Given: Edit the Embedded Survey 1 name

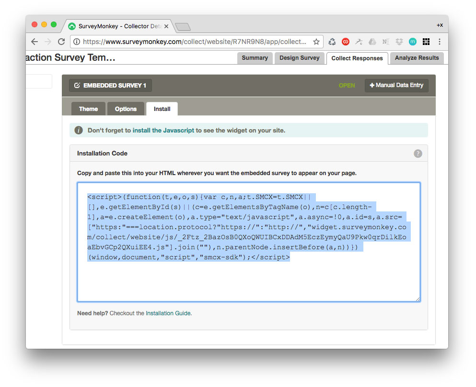Looking at the screenshot, I should [x=111, y=86].
